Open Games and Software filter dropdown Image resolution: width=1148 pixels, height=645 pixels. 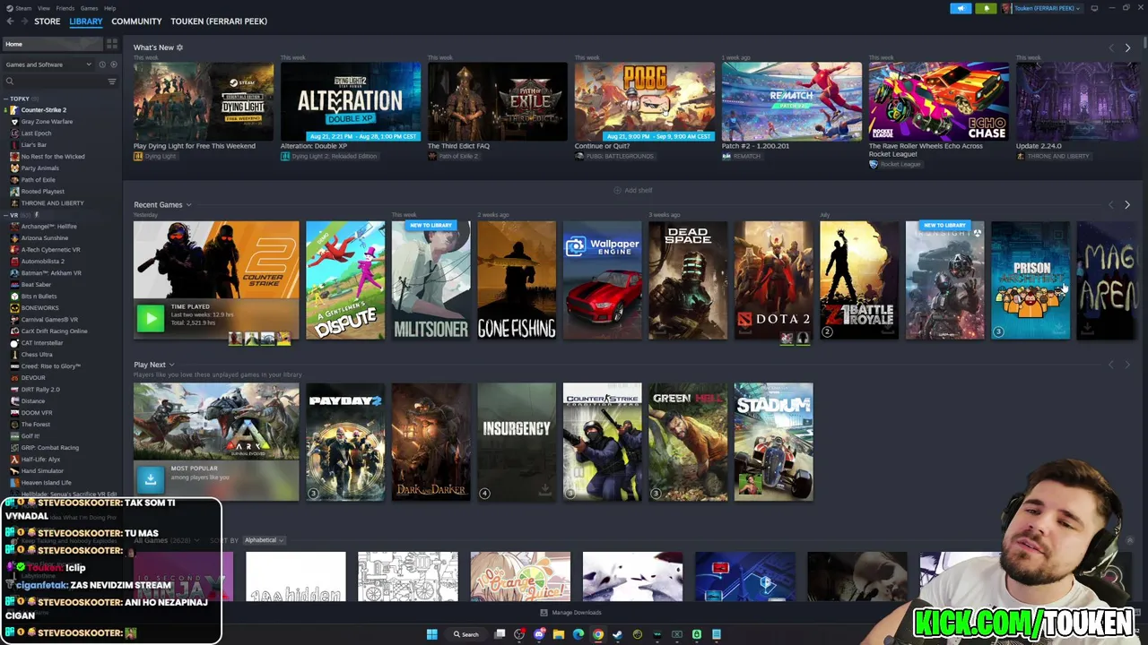coord(48,64)
